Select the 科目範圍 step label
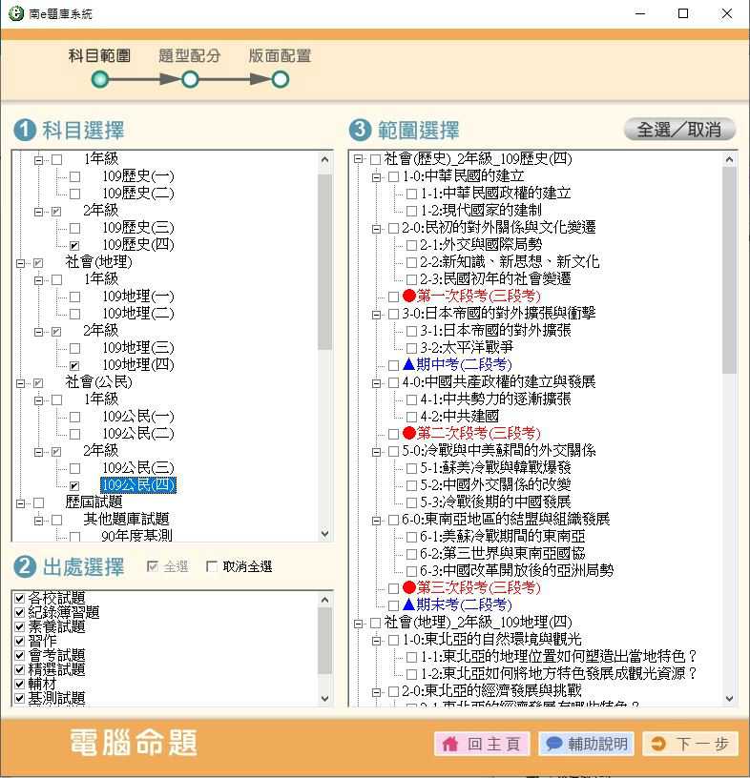Viewport: 750px width, 778px height. click(x=99, y=55)
